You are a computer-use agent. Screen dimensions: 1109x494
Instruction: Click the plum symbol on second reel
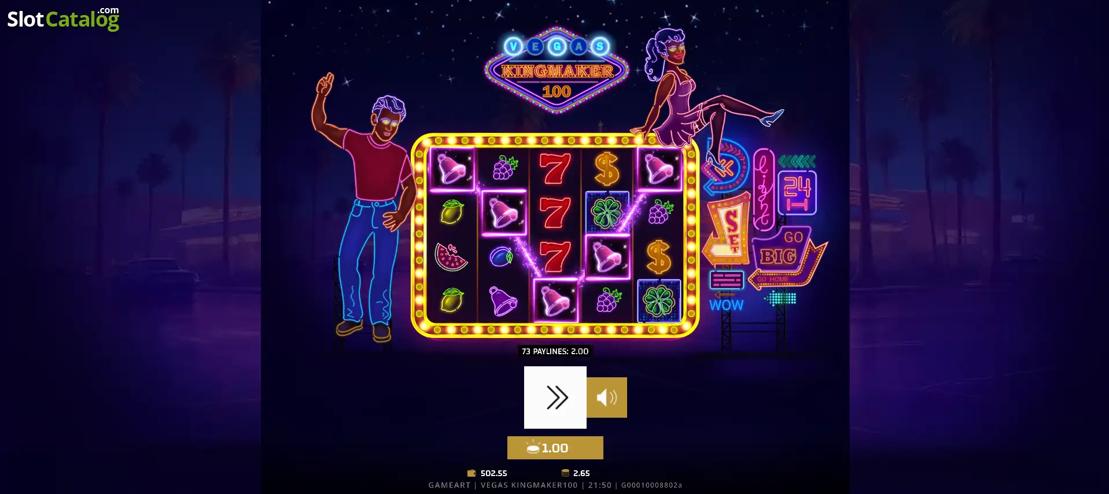pos(501,256)
